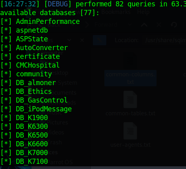The width and height of the screenshot is (186, 169).
Task: Open Help menu in file manager
Action: point(143,12)
